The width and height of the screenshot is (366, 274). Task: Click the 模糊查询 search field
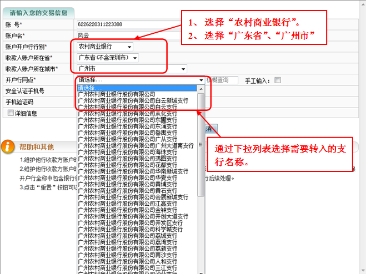click(222, 80)
